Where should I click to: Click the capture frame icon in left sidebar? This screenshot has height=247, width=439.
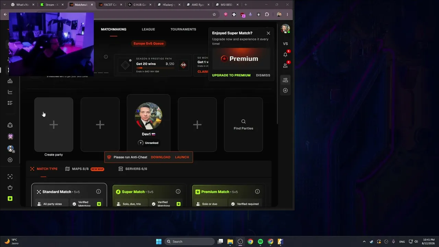coord(10,176)
